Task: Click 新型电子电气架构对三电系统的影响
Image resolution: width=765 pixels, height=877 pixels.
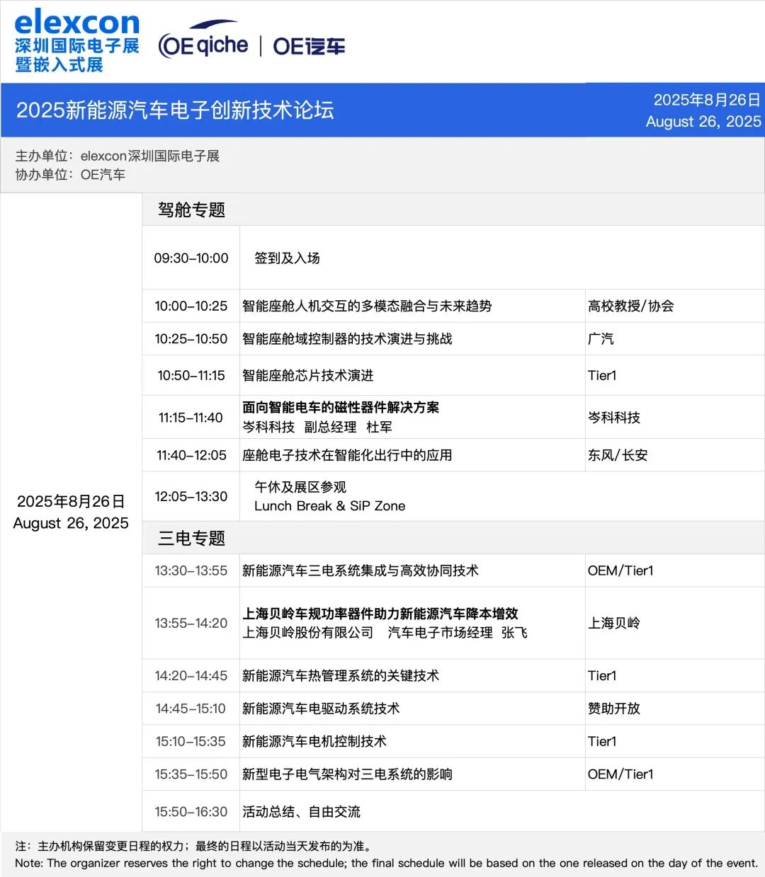Action: click(x=347, y=774)
